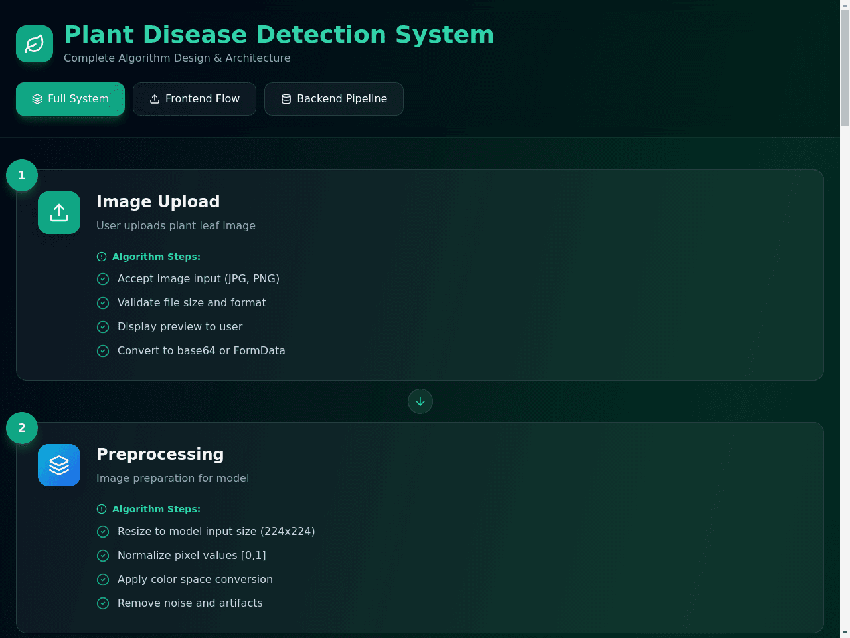Click the Preprocessing layers icon
850x638 pixels.
[59, 465]
